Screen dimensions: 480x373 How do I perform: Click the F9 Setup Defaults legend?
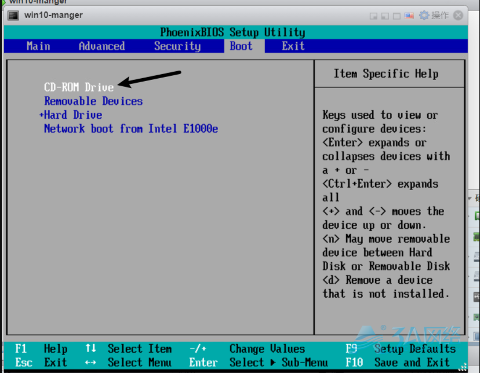401,349
